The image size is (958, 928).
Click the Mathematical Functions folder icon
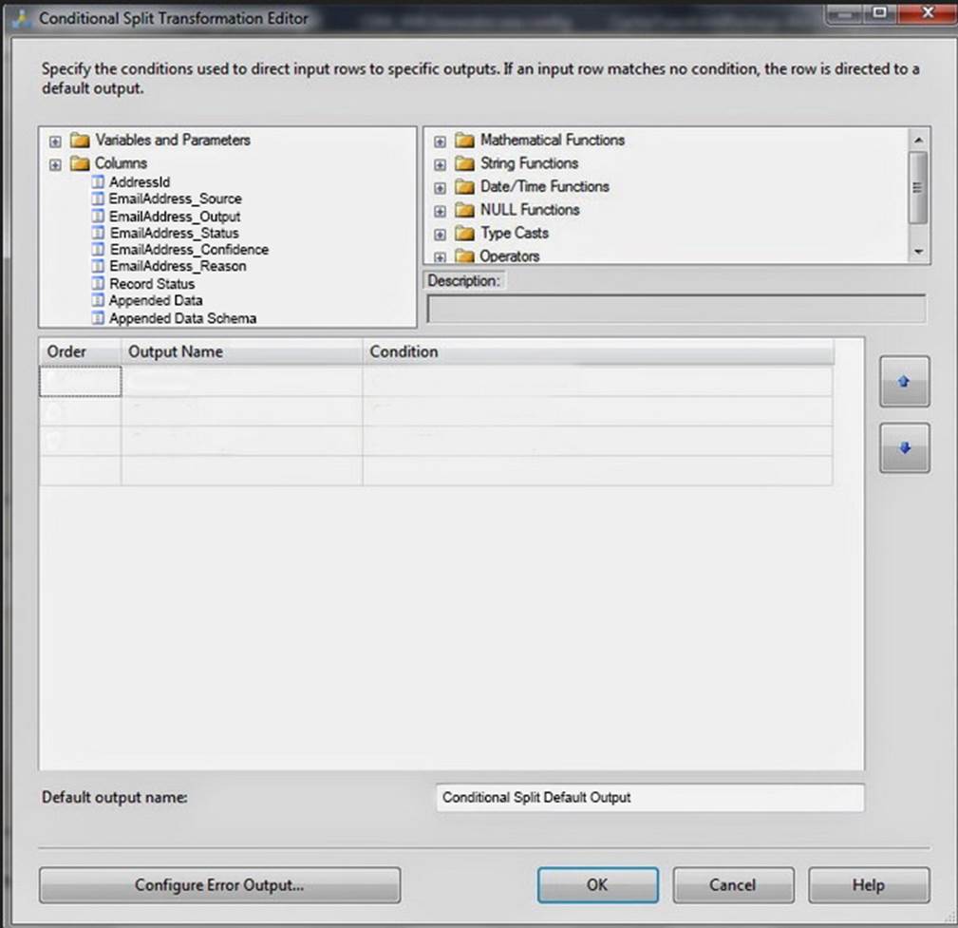463,141
